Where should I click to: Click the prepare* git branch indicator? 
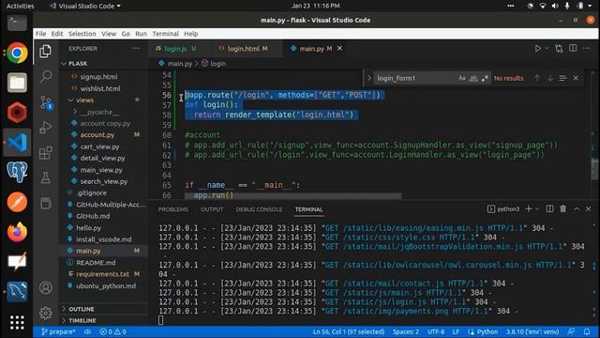[x=58, y=331]
